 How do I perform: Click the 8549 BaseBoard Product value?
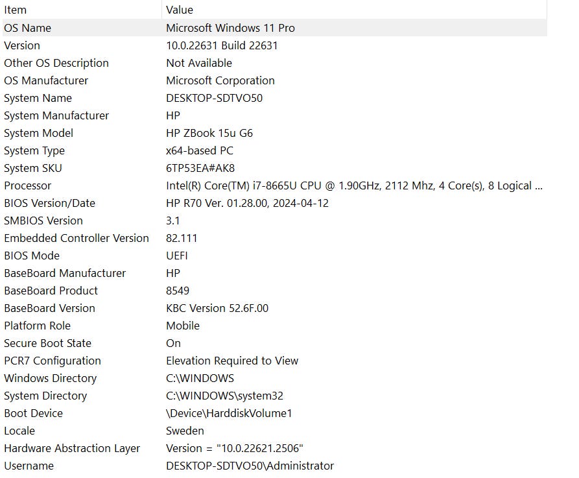pos(178,291)
